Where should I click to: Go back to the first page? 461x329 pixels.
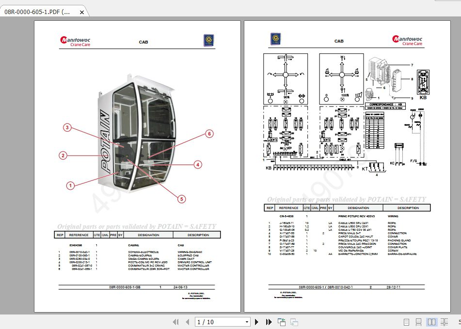point(176,322)
